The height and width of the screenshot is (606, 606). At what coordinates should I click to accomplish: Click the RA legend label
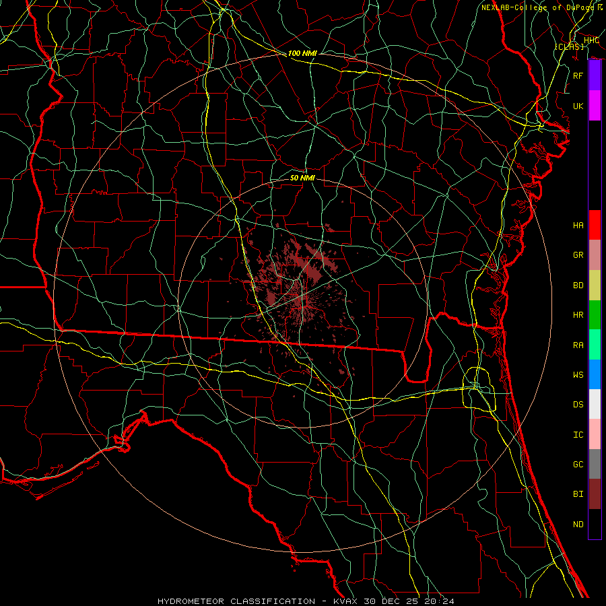click(x=578, y=345)
